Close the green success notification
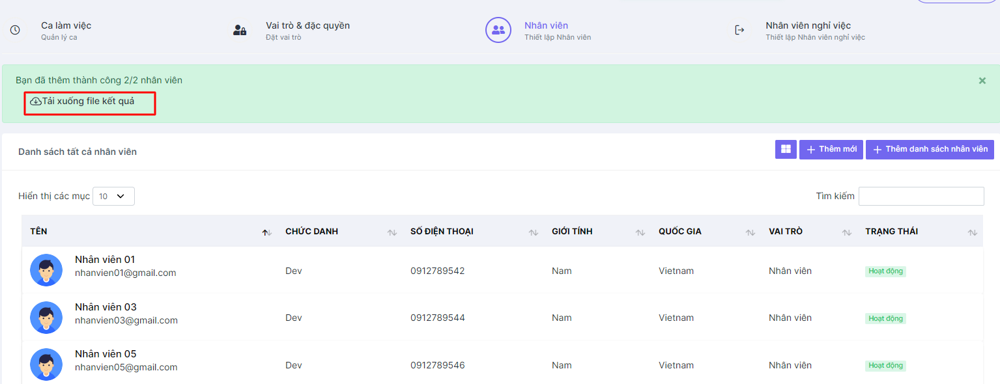 click(982, 81)
